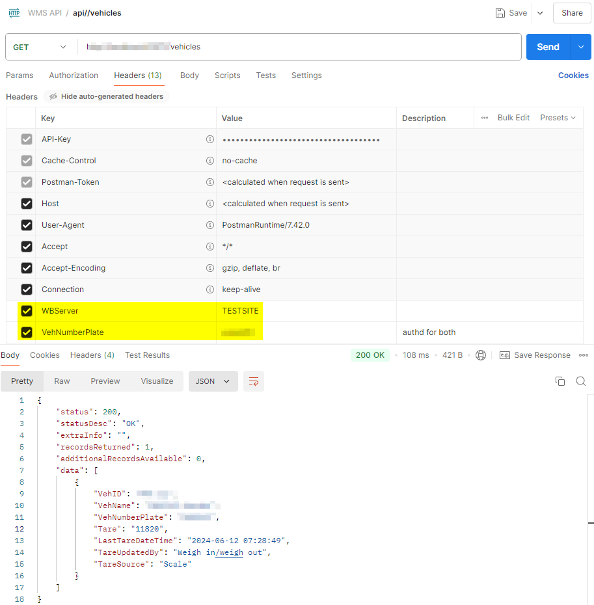Click the WMS API breadcrumb
594x605 pixels.
click(x=45, y=13)
